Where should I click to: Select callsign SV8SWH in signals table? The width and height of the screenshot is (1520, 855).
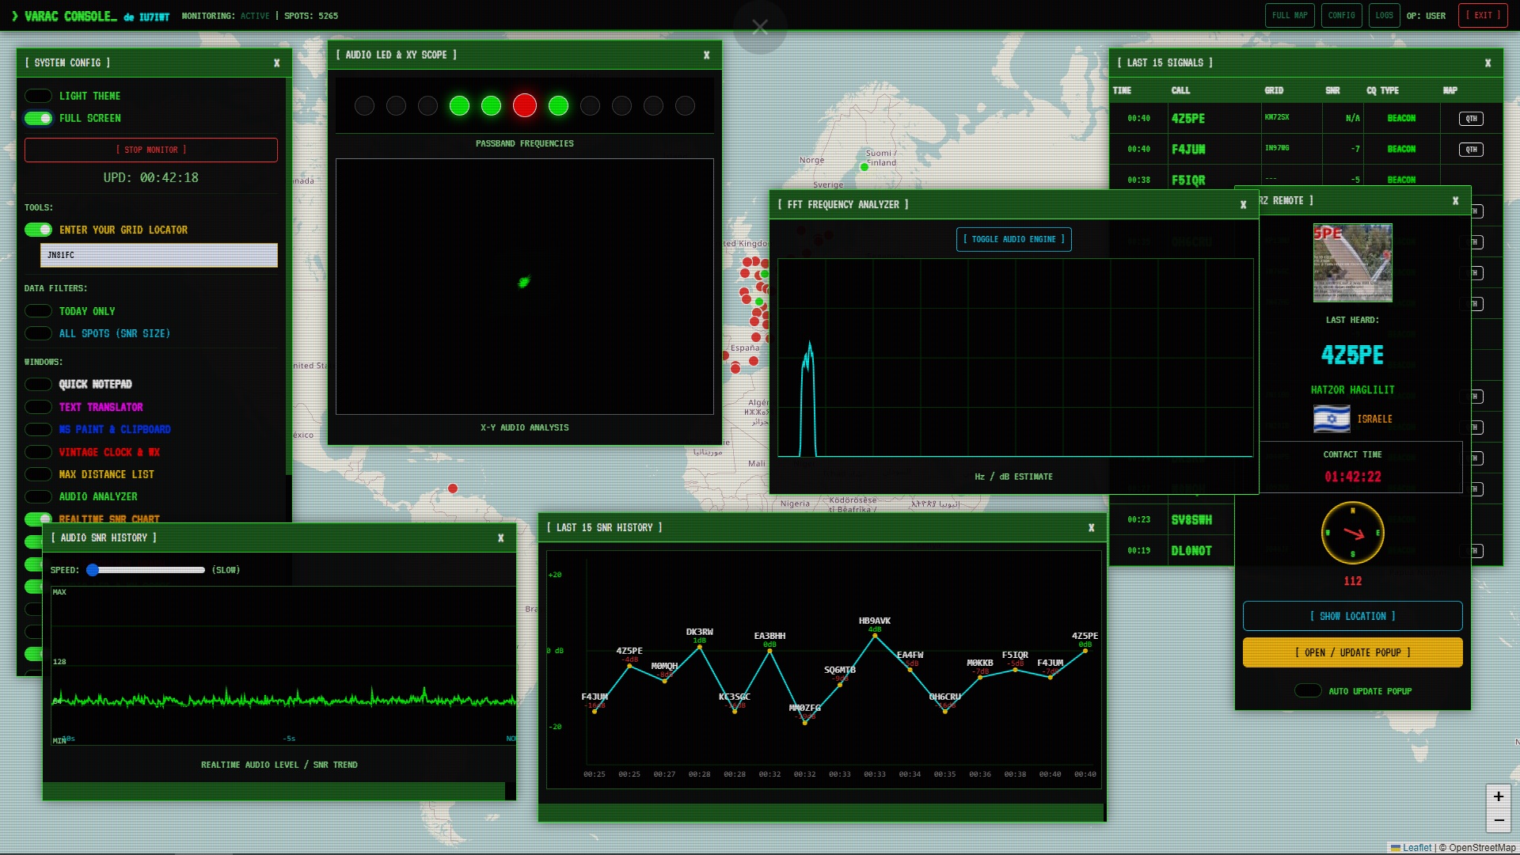pos(1191,520)
